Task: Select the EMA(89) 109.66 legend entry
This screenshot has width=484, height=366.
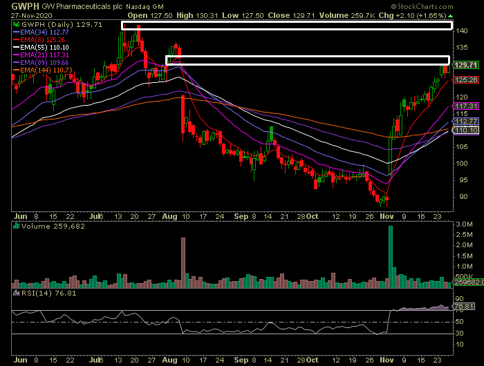Action: [41, 63]
